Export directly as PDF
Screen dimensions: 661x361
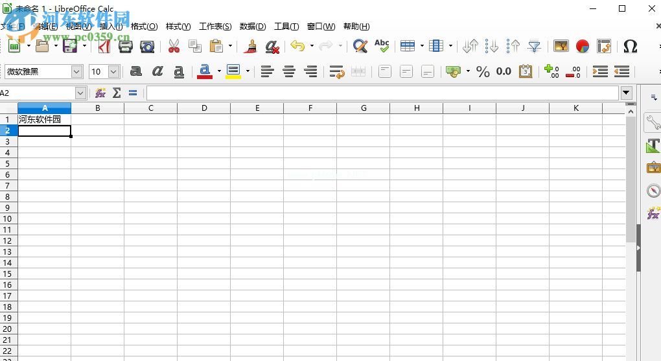[104, 46]
